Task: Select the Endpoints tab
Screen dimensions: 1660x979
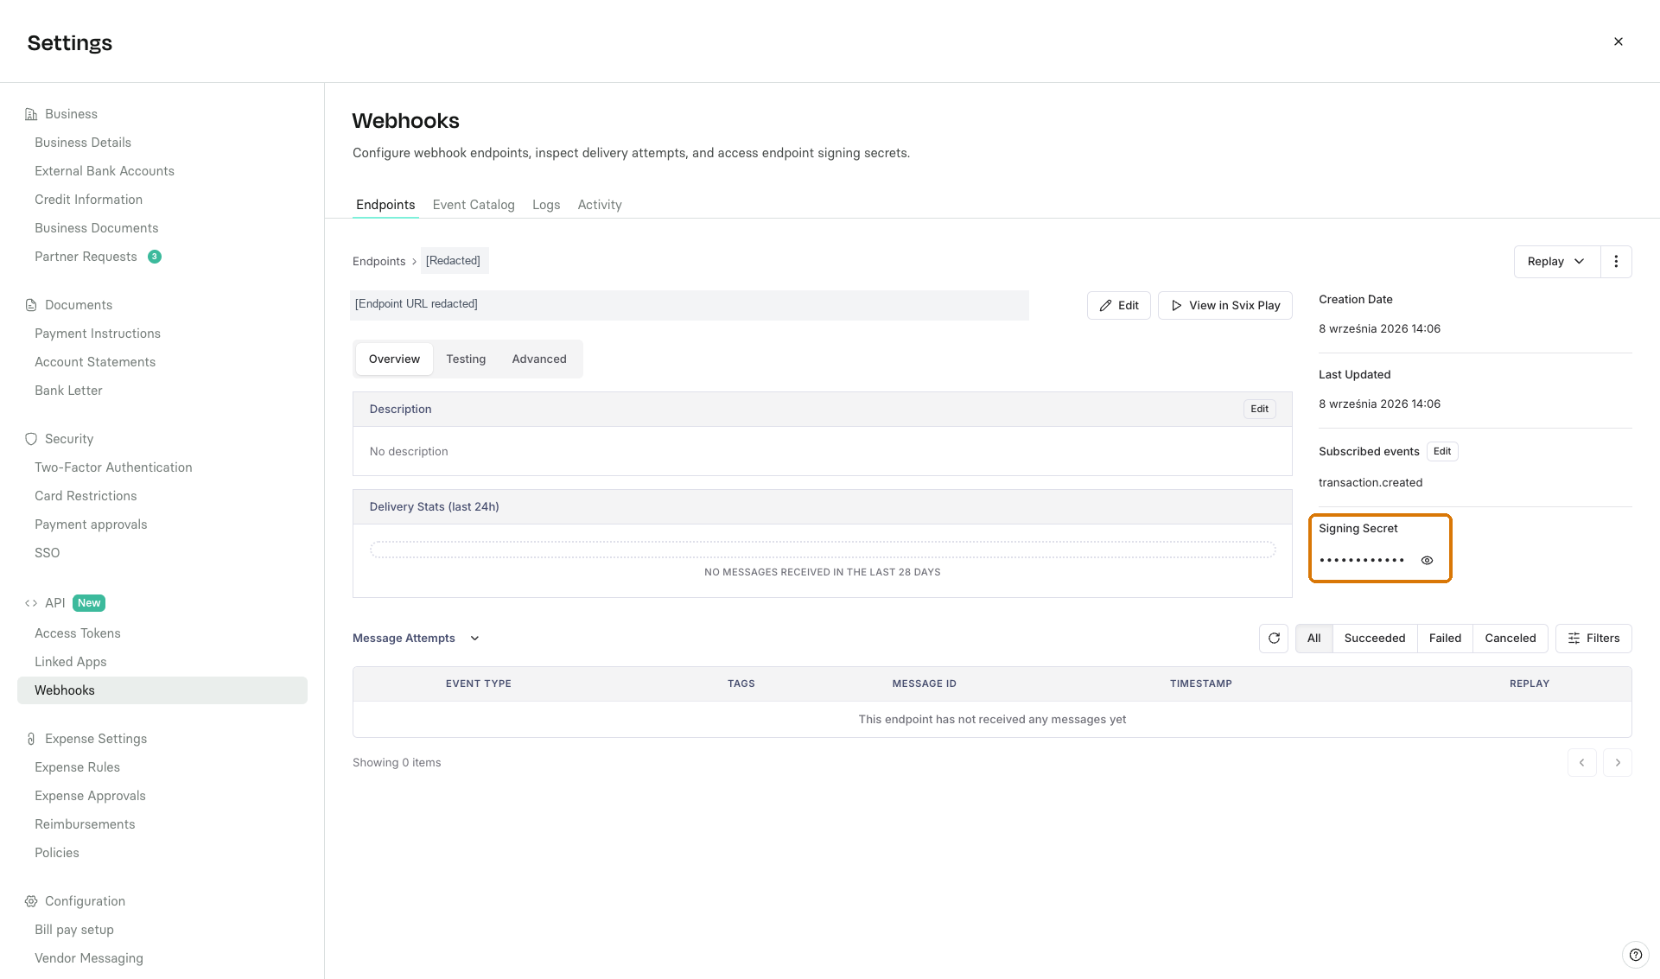Action: point(385,205)
